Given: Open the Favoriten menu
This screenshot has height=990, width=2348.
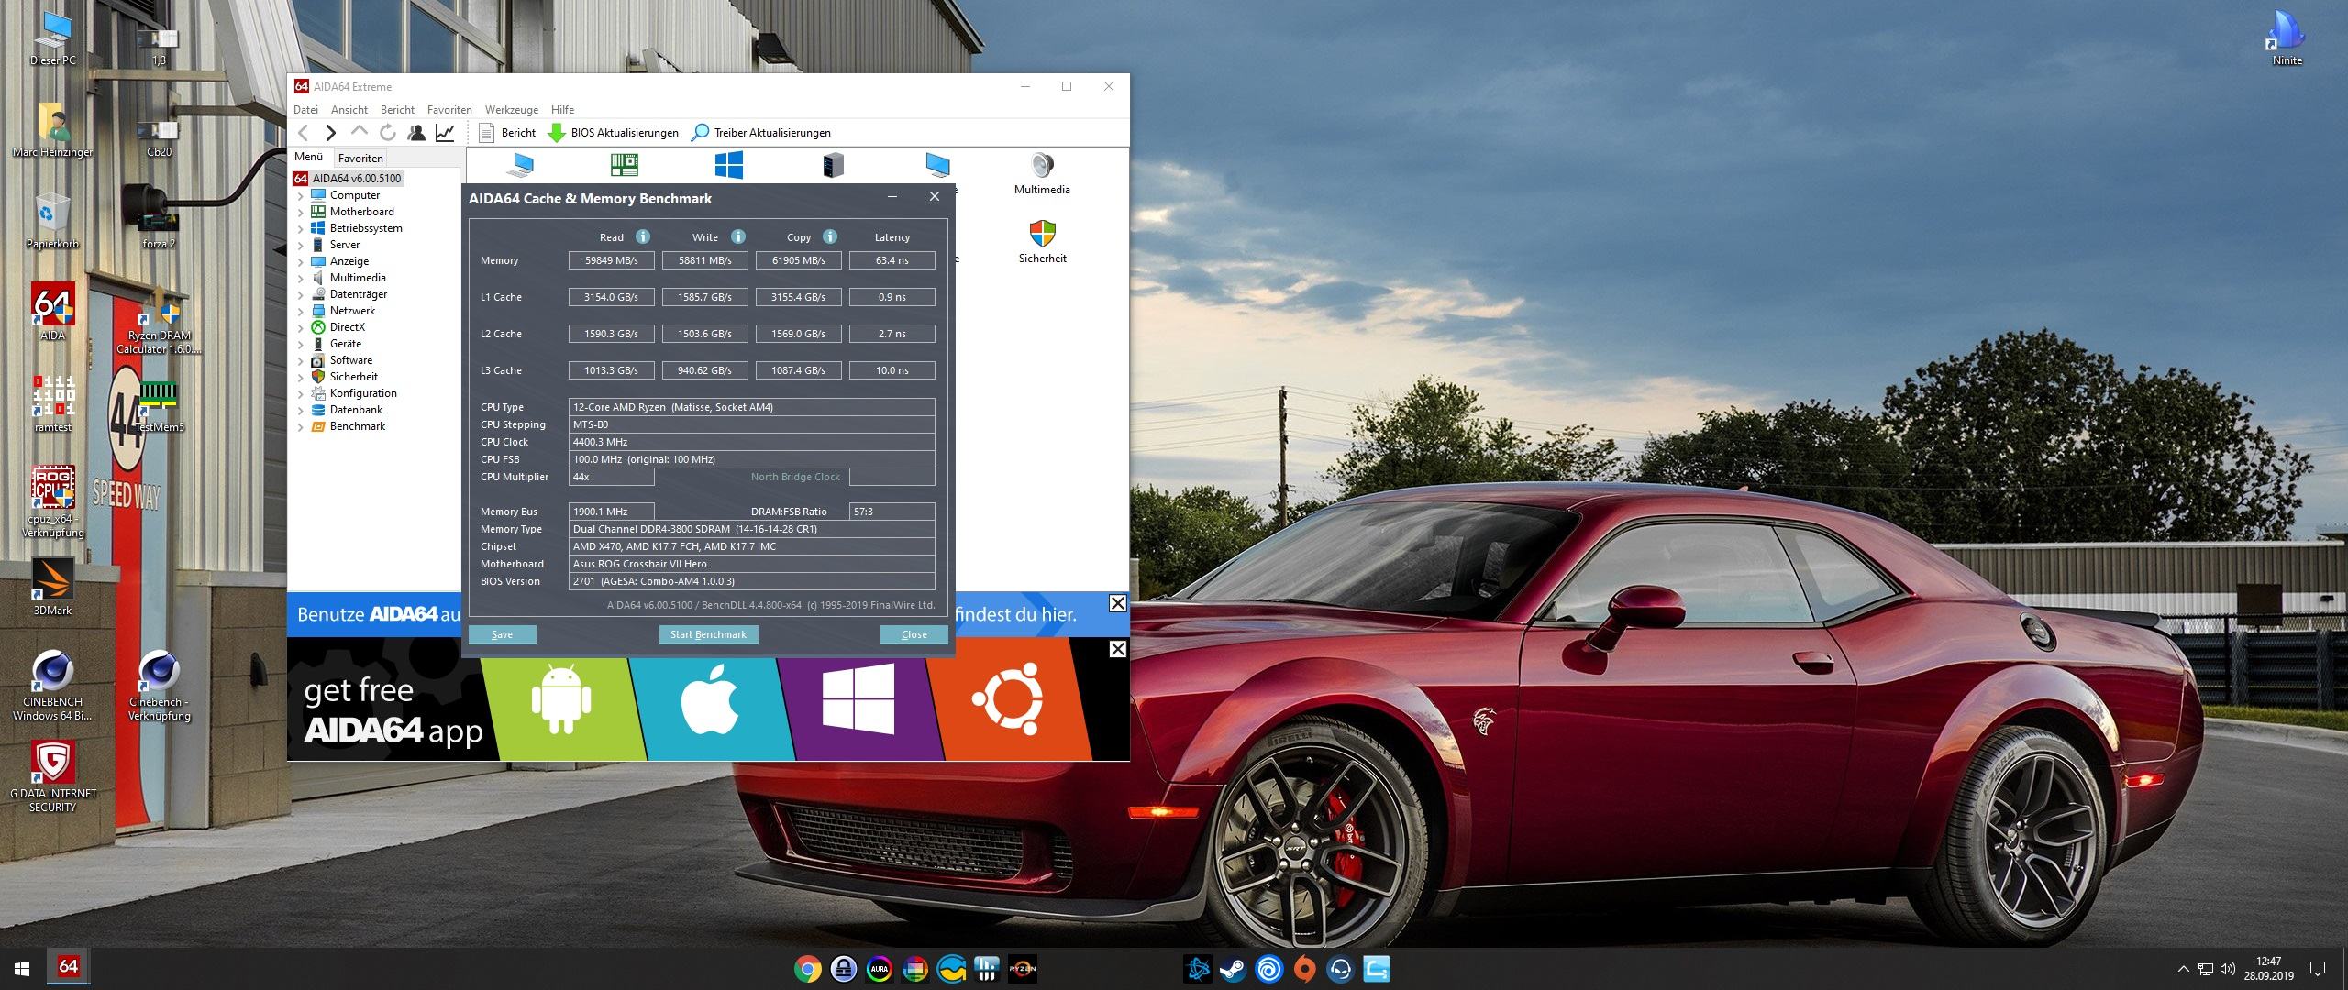Looking at the screenshot, I should 449,109.
